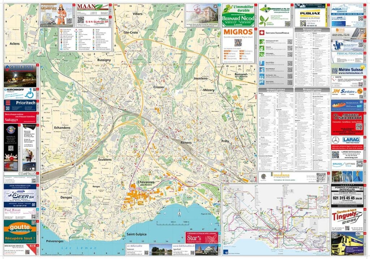Click the map distance scale bar
This screenshot has height=259, width=370.
[173, 223]
